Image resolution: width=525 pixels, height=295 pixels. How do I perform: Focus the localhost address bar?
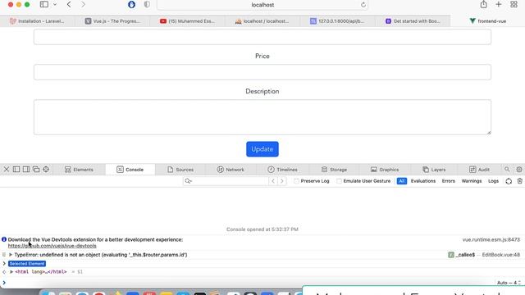pyautogui.click(x=262, y=5)
